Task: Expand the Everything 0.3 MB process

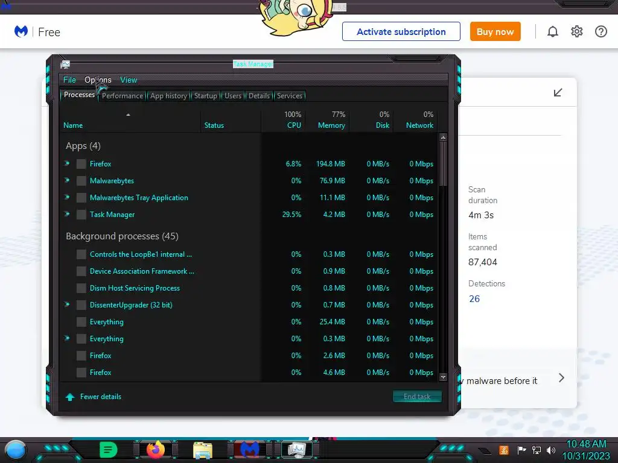Action: pyautogui.click(x=68, y=339)
